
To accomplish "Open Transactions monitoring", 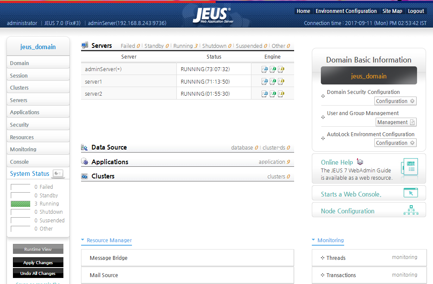I will [x=369, y=275].
